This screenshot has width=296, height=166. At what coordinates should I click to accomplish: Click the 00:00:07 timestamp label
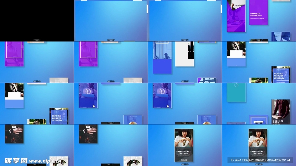point(111,40)
